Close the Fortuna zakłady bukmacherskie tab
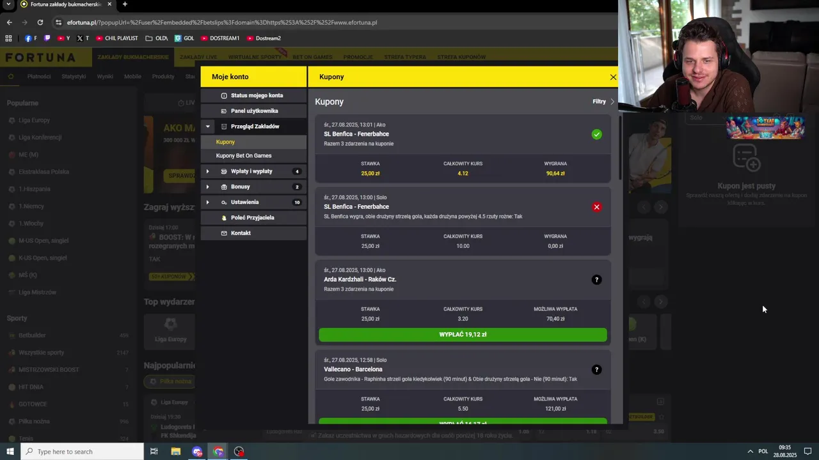 [x=109, y=4]
